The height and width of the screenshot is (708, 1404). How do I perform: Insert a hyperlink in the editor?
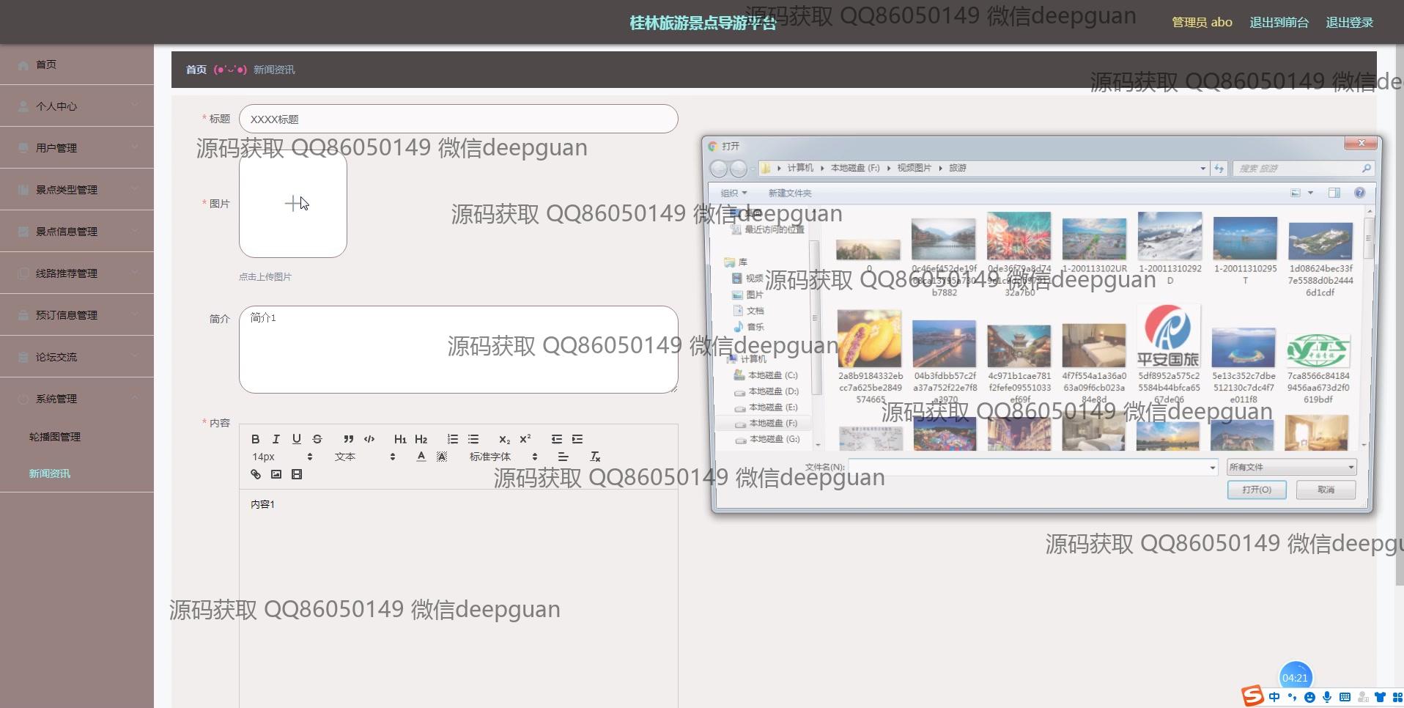(255, 474)
